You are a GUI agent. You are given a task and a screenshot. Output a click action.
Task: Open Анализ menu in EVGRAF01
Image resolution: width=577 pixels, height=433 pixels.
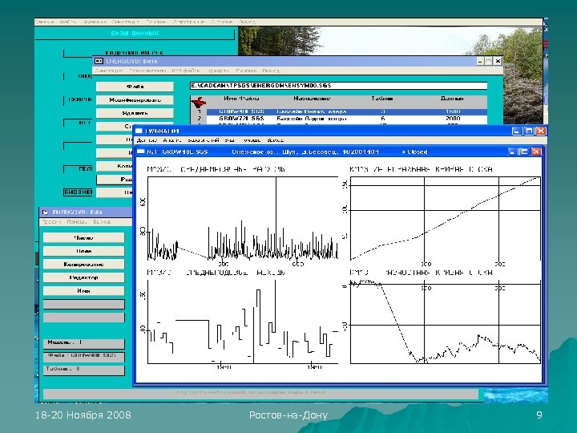(x=171, y=140)
